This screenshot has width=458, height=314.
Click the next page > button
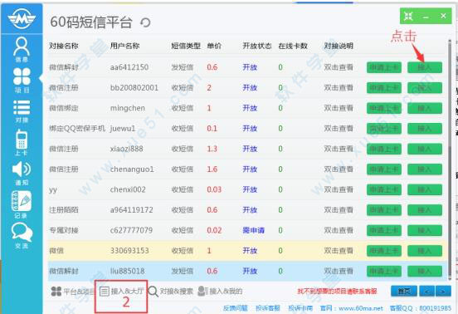(443, 292)
